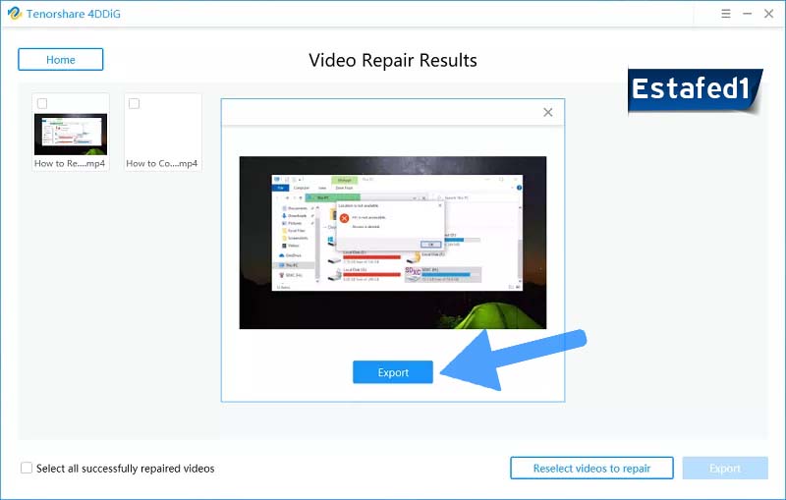Select the blank How to Co....mp4 video card

(162, 133)
